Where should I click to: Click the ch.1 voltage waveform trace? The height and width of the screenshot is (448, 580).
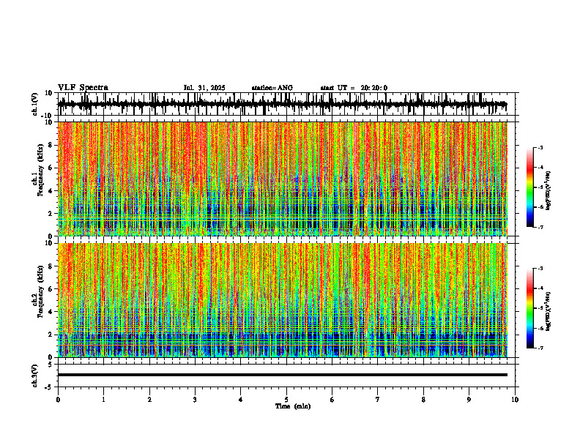282,104
